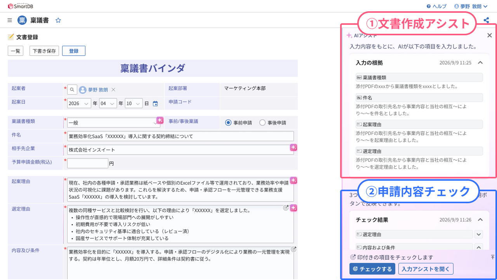This screenshot has height=280, width=497.
Task: Click the チェックする button
Action: click(372, 269)
